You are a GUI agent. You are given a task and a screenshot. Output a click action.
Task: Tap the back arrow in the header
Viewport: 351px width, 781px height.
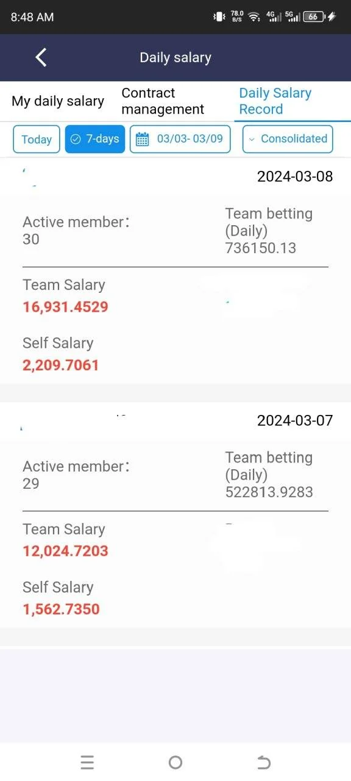tap(41, 57)
